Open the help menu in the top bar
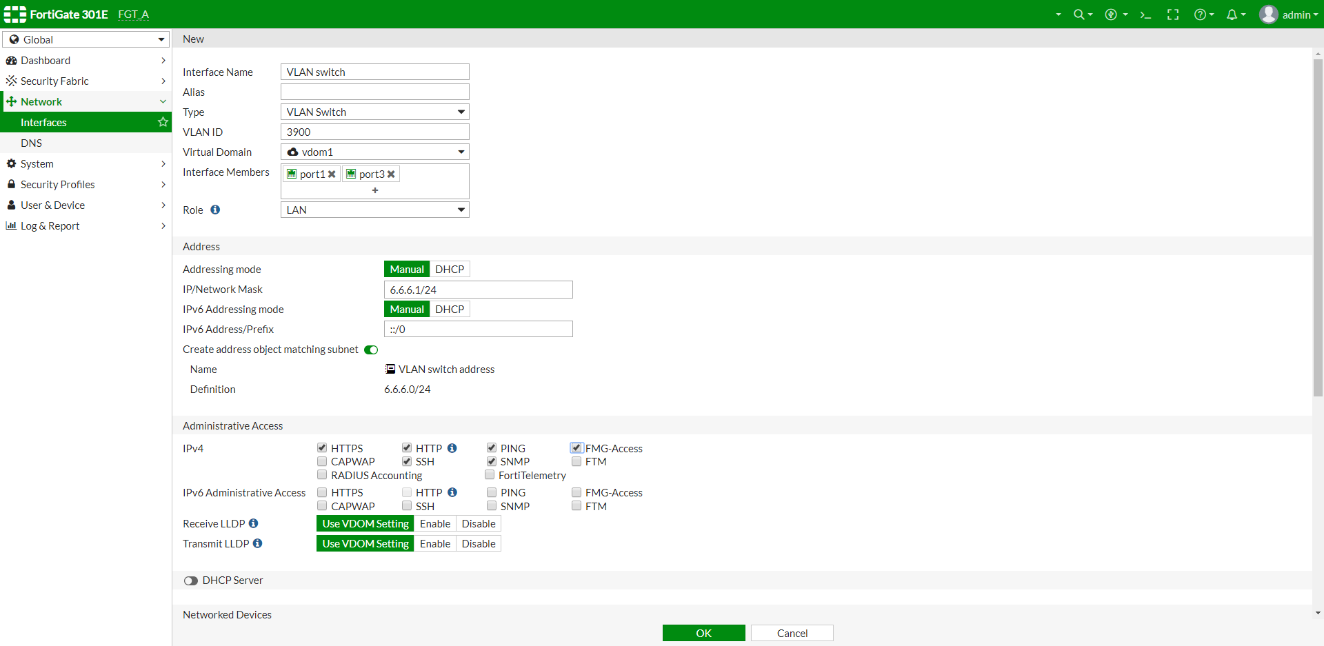This screenshot has height=646, width=1324. coord(1201,14)
